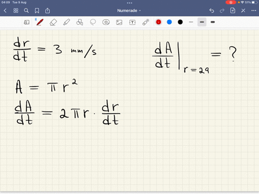Add a Text box tool
This screenshot has height=194, width=259.
(132, 22)
